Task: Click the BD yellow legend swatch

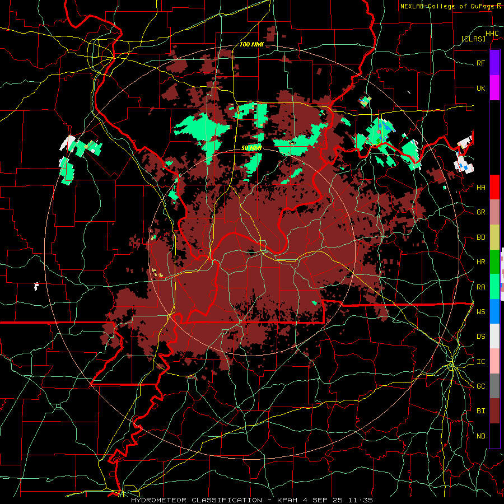Action: (494, 237)
